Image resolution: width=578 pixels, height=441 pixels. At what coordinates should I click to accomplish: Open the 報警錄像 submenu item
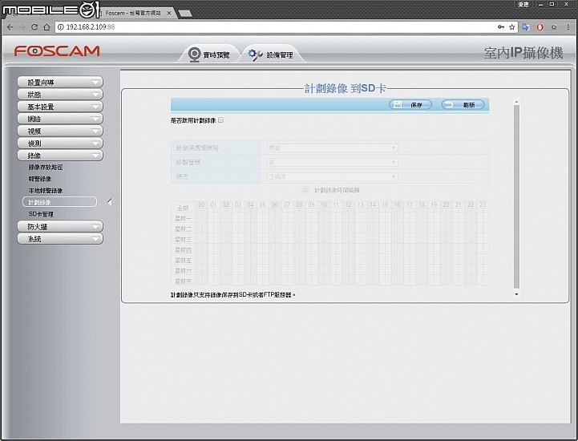coord(40,179)
